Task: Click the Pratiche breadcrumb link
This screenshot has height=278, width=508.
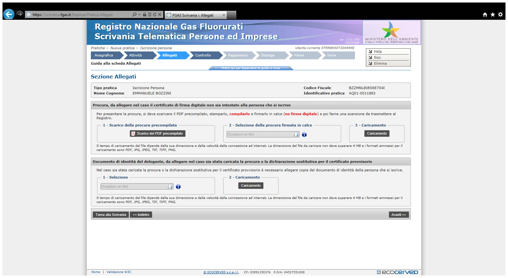Action: click(98, 48)
